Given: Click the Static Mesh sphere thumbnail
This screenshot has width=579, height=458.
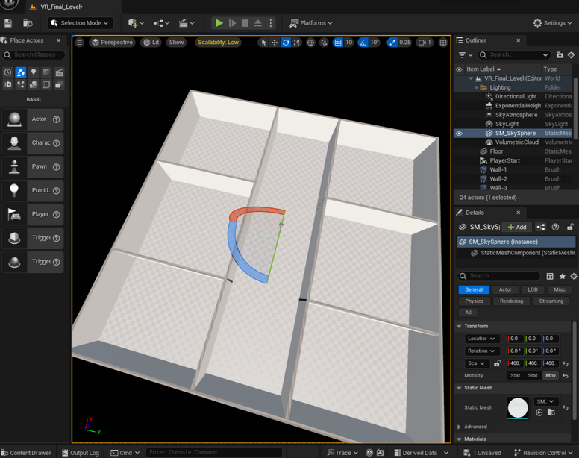Looking at the screenshot, I should pos(518,408).
